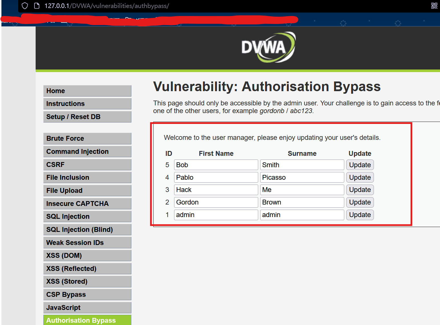Click the QR code icon in the address bar
The width and height of the screenshot is (440, 325).
434,6
